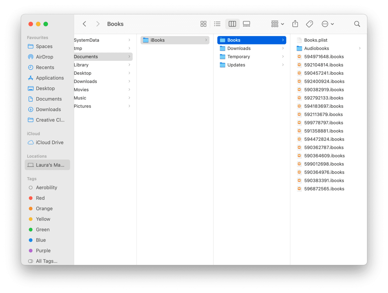Switch to list view in the toolbar

[x=217, y=24]
